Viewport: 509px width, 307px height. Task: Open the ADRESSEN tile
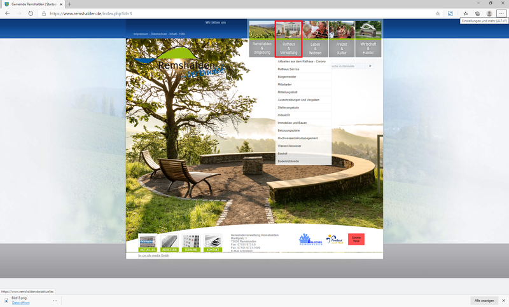coord(169,243)
